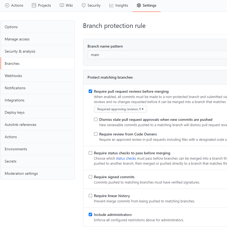Image resolution: width=227 pixels, height=230 pixels.
Task: Enable Require signed commits
Action: [90, 177]
